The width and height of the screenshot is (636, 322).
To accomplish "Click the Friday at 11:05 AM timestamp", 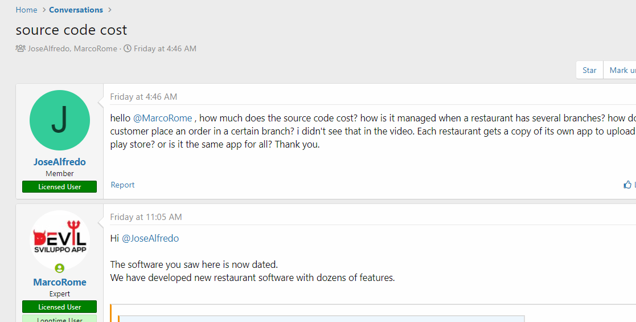I will point(146,217).
